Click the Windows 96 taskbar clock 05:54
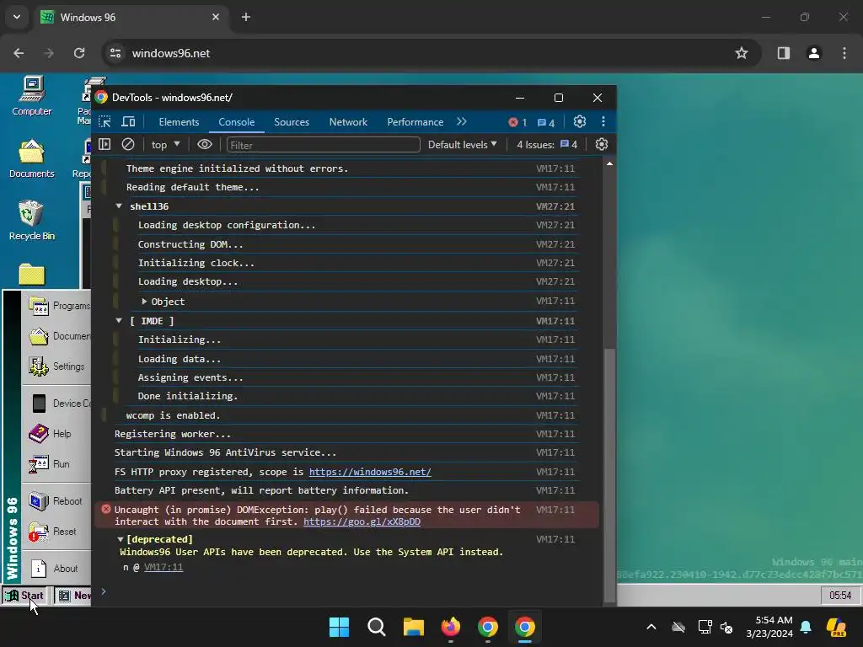This screenshot has width=863, height=647. click(x=840, y=596)
